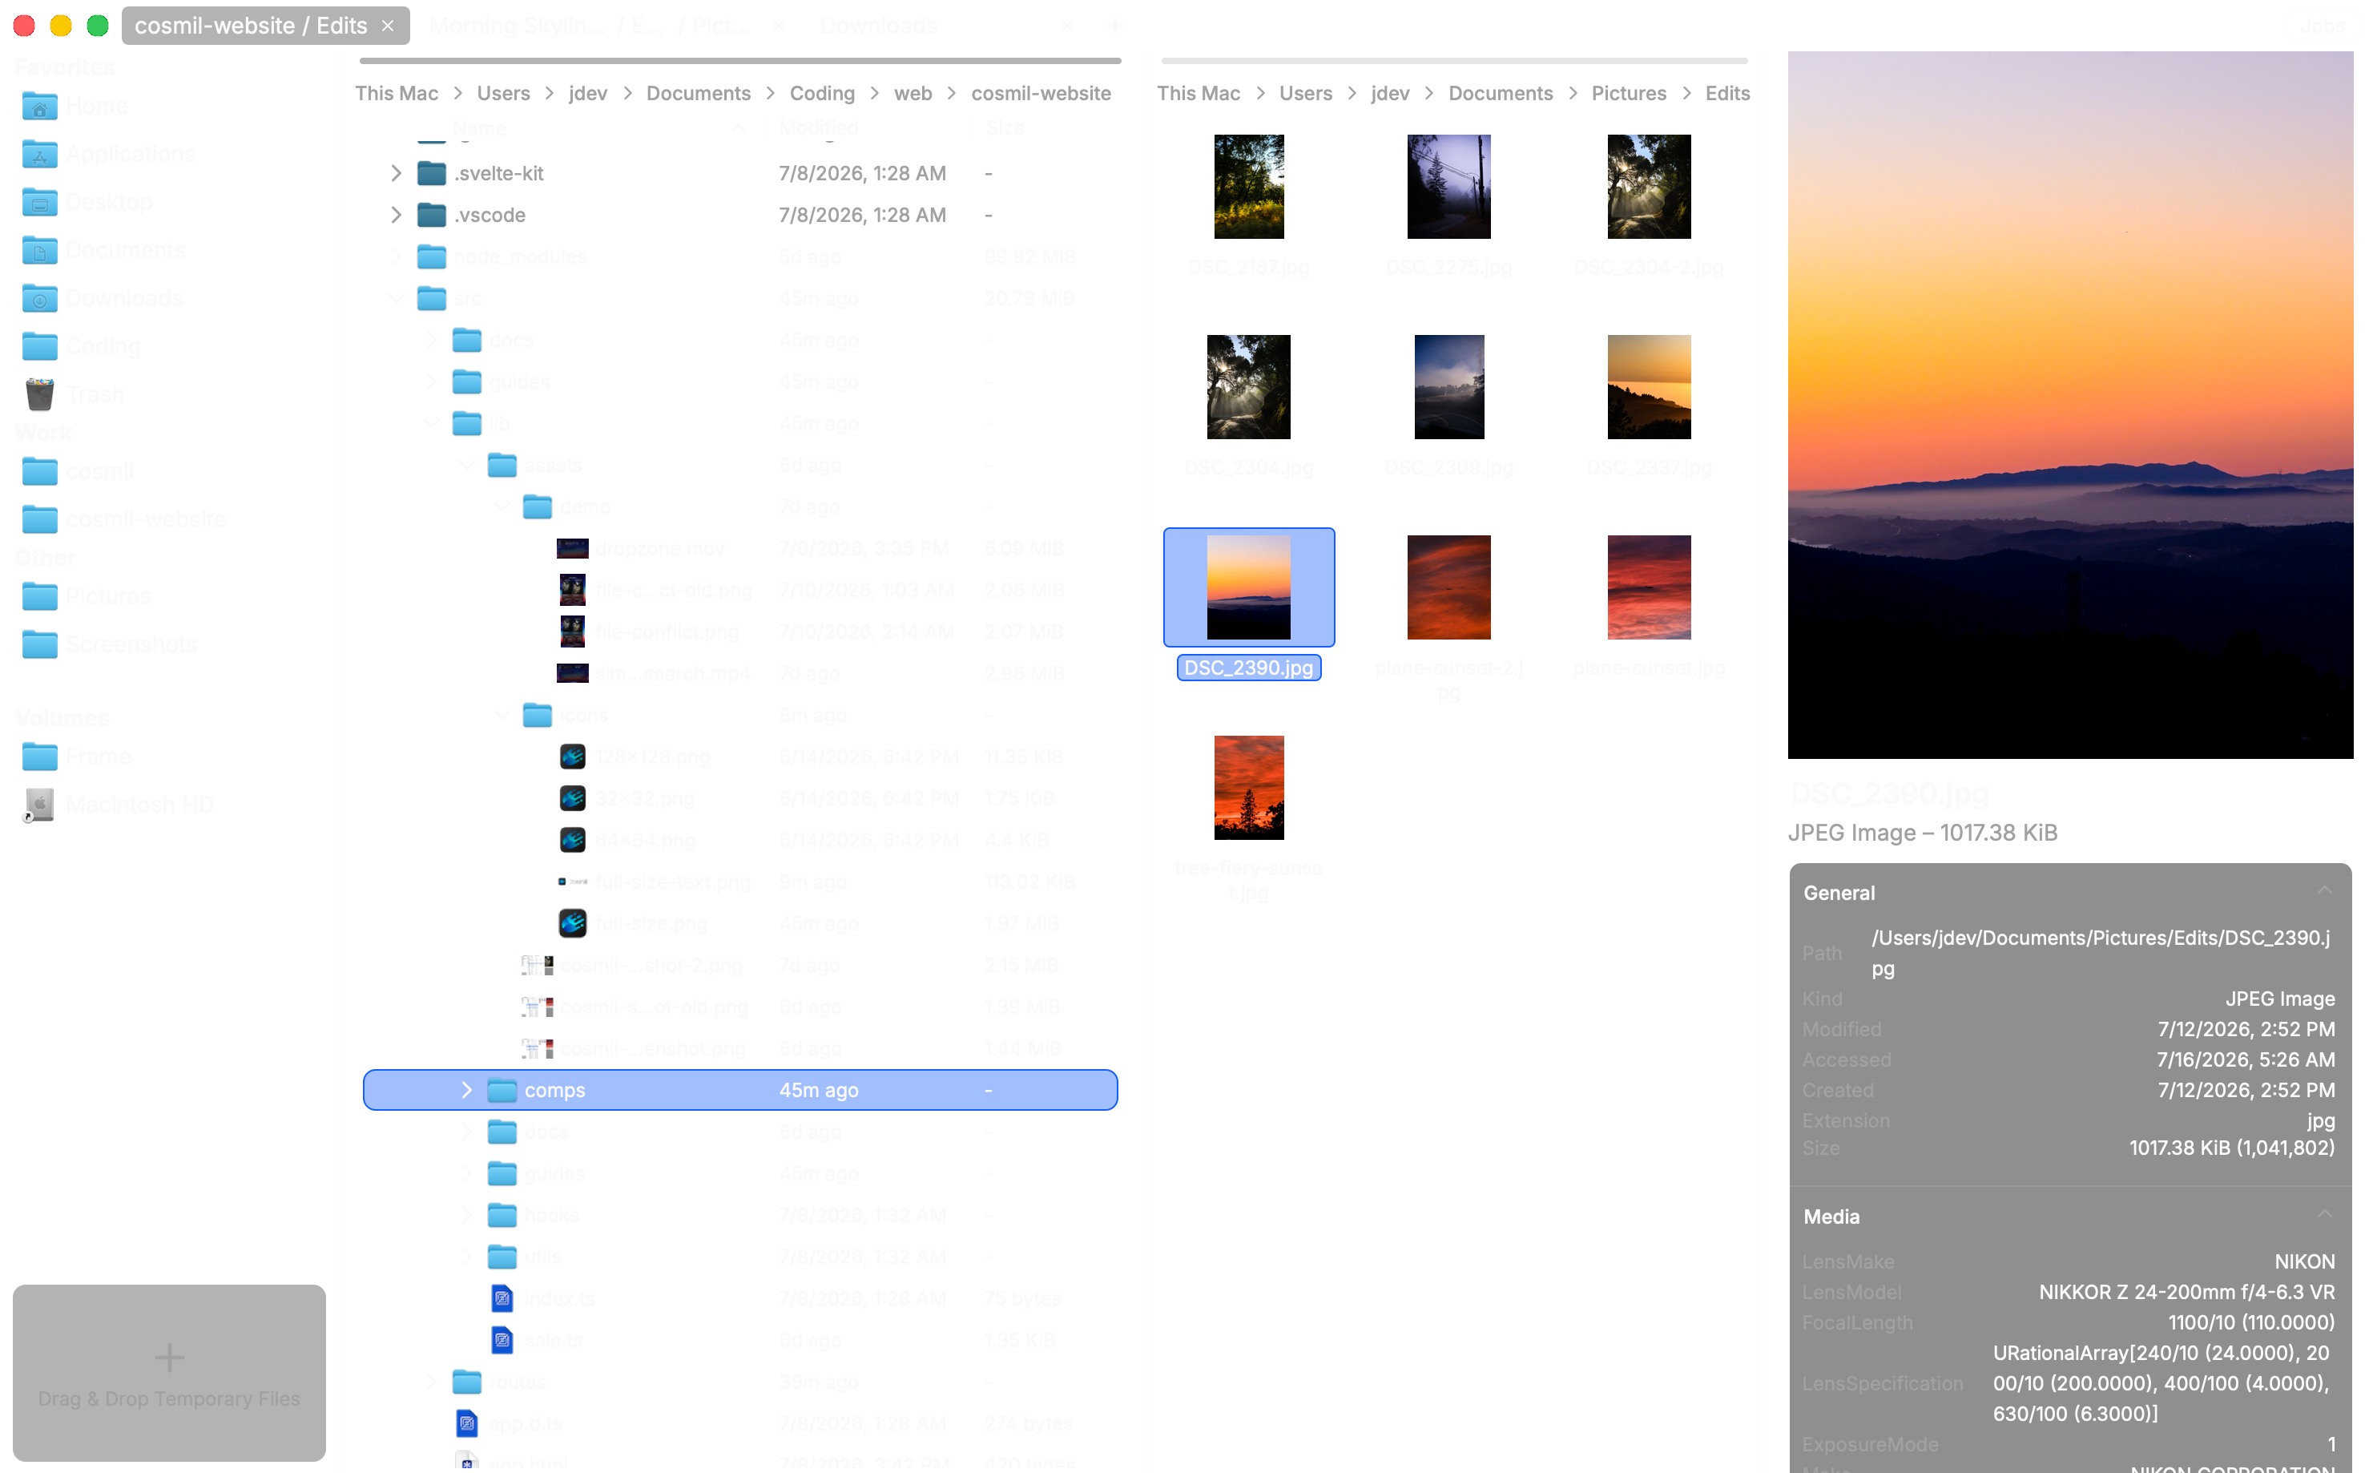Click cosmil-website breadcrumb segment
This screenshot has width=2373, height=1473.
pyautogui.click(x=1040, y=94)
